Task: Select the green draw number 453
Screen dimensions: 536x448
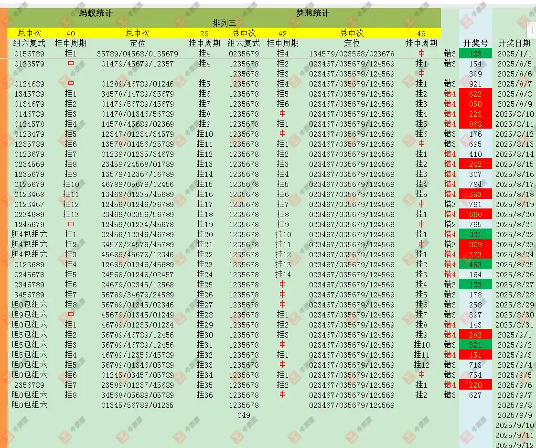Action: (x=475, y=264)
